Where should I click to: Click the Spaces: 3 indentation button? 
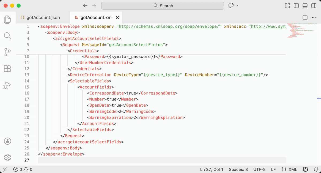pos(238,169)
